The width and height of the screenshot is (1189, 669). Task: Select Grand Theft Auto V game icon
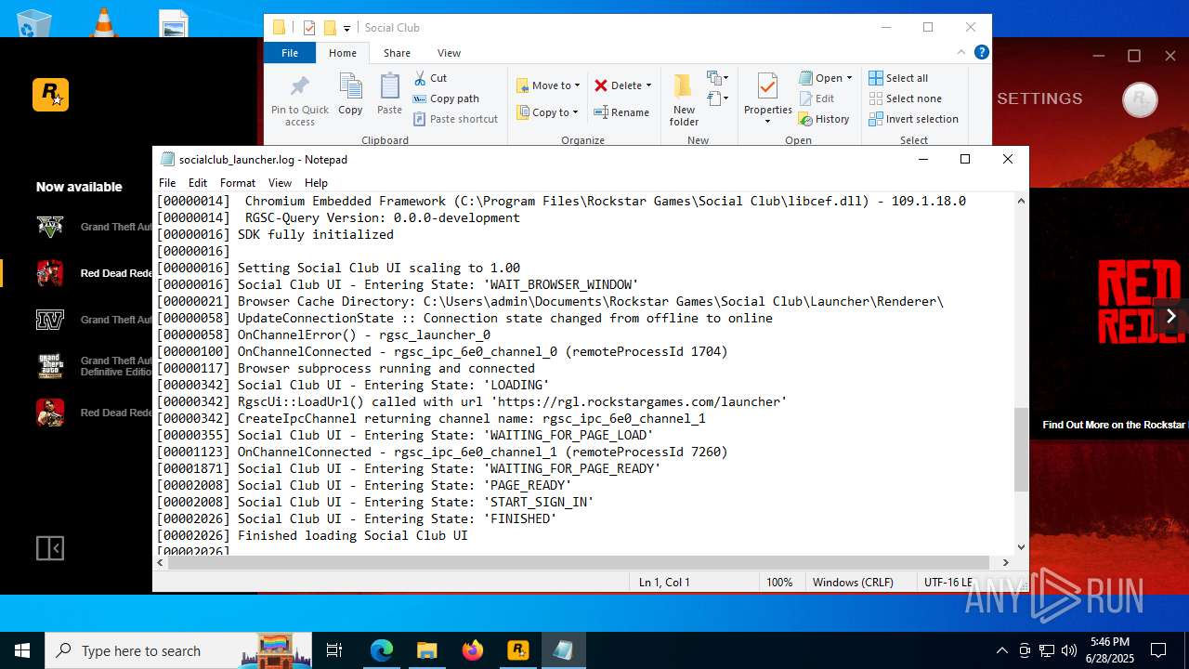(x=50, y=227)
